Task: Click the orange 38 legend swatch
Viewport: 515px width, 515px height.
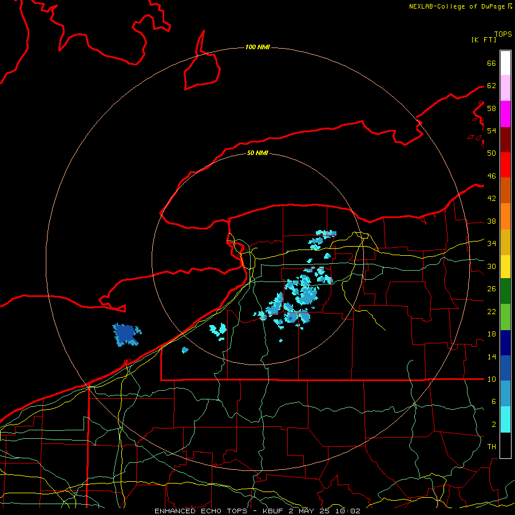Action: coord(505,216)
